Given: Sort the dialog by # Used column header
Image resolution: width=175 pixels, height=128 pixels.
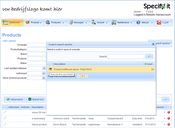Looking at the screenshot, I should [149, 64].
